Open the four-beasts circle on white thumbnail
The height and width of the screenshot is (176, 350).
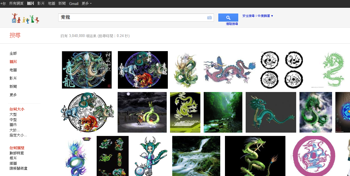[87, 112]
